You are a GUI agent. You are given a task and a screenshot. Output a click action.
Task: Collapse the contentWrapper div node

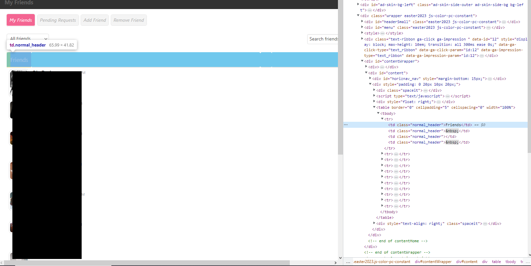[x=362, y=61]
